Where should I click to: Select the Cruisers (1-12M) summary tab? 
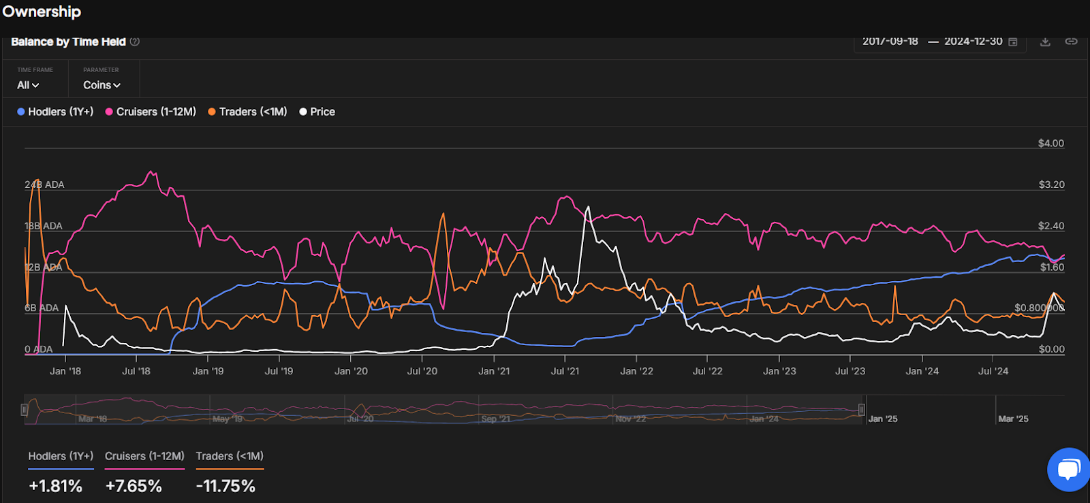144,457
